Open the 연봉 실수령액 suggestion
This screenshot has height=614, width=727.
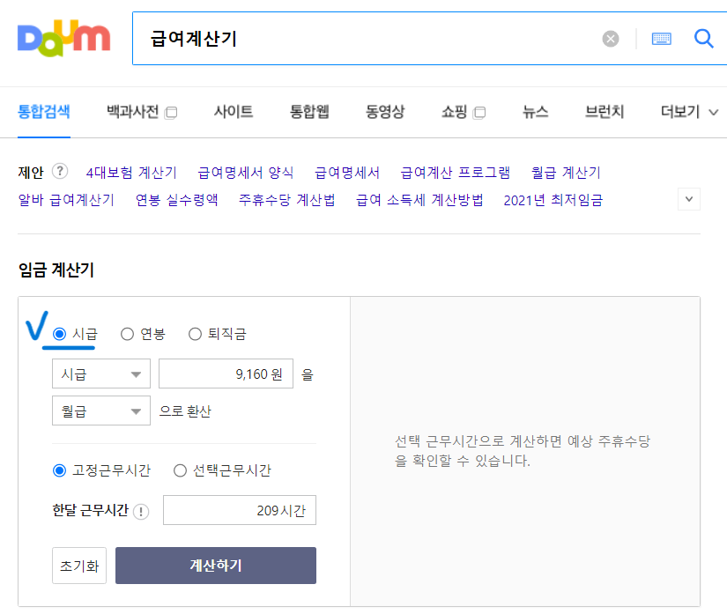click(176, 200)
